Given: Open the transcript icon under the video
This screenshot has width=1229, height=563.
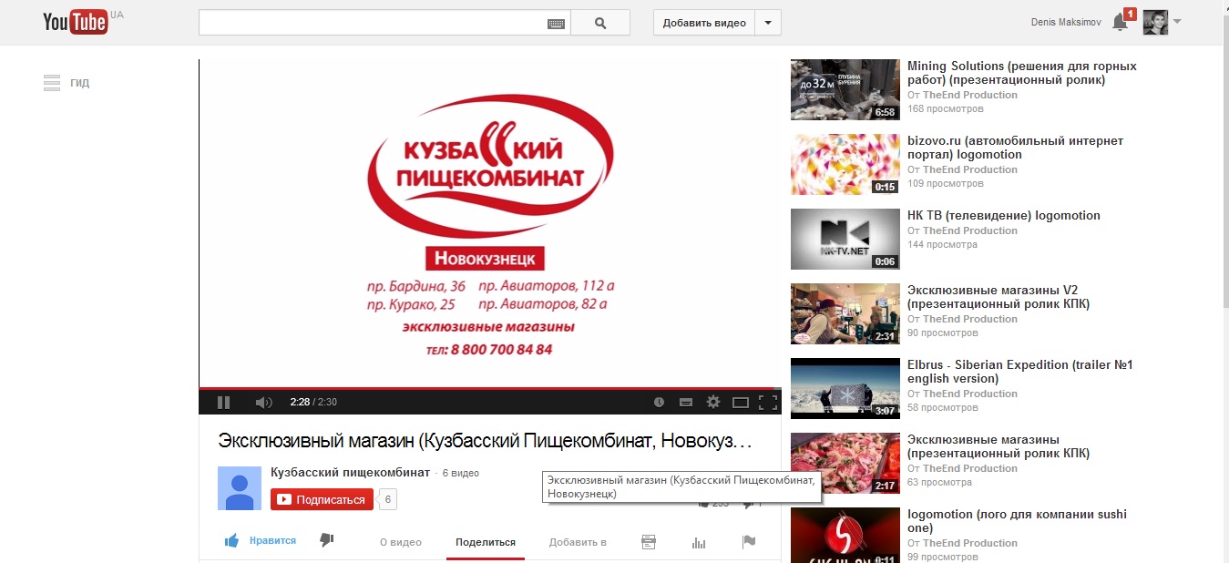Looking at the screenshot, I should coord(649,542).
